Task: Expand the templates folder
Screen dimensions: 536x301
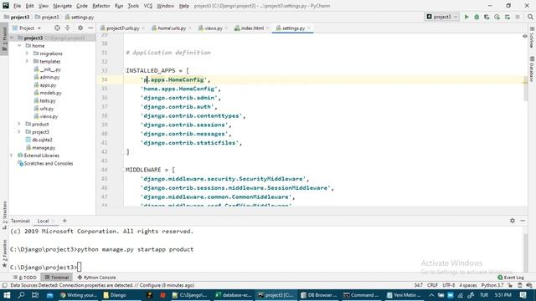Action: point(27,61)
